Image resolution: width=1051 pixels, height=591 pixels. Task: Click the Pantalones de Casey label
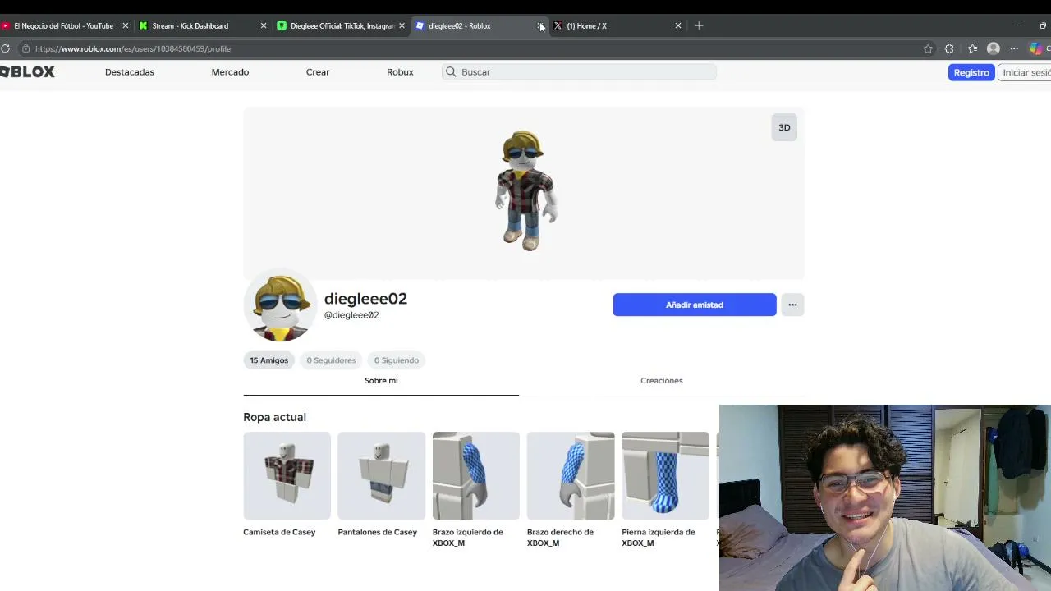pos(378,532)
